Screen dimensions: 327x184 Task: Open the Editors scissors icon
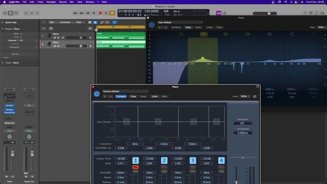click(x=37, y=13)
